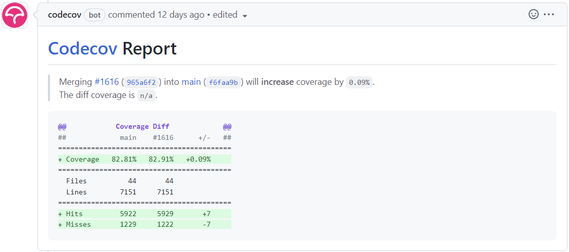Click Hits value 5922

[128, 214]
